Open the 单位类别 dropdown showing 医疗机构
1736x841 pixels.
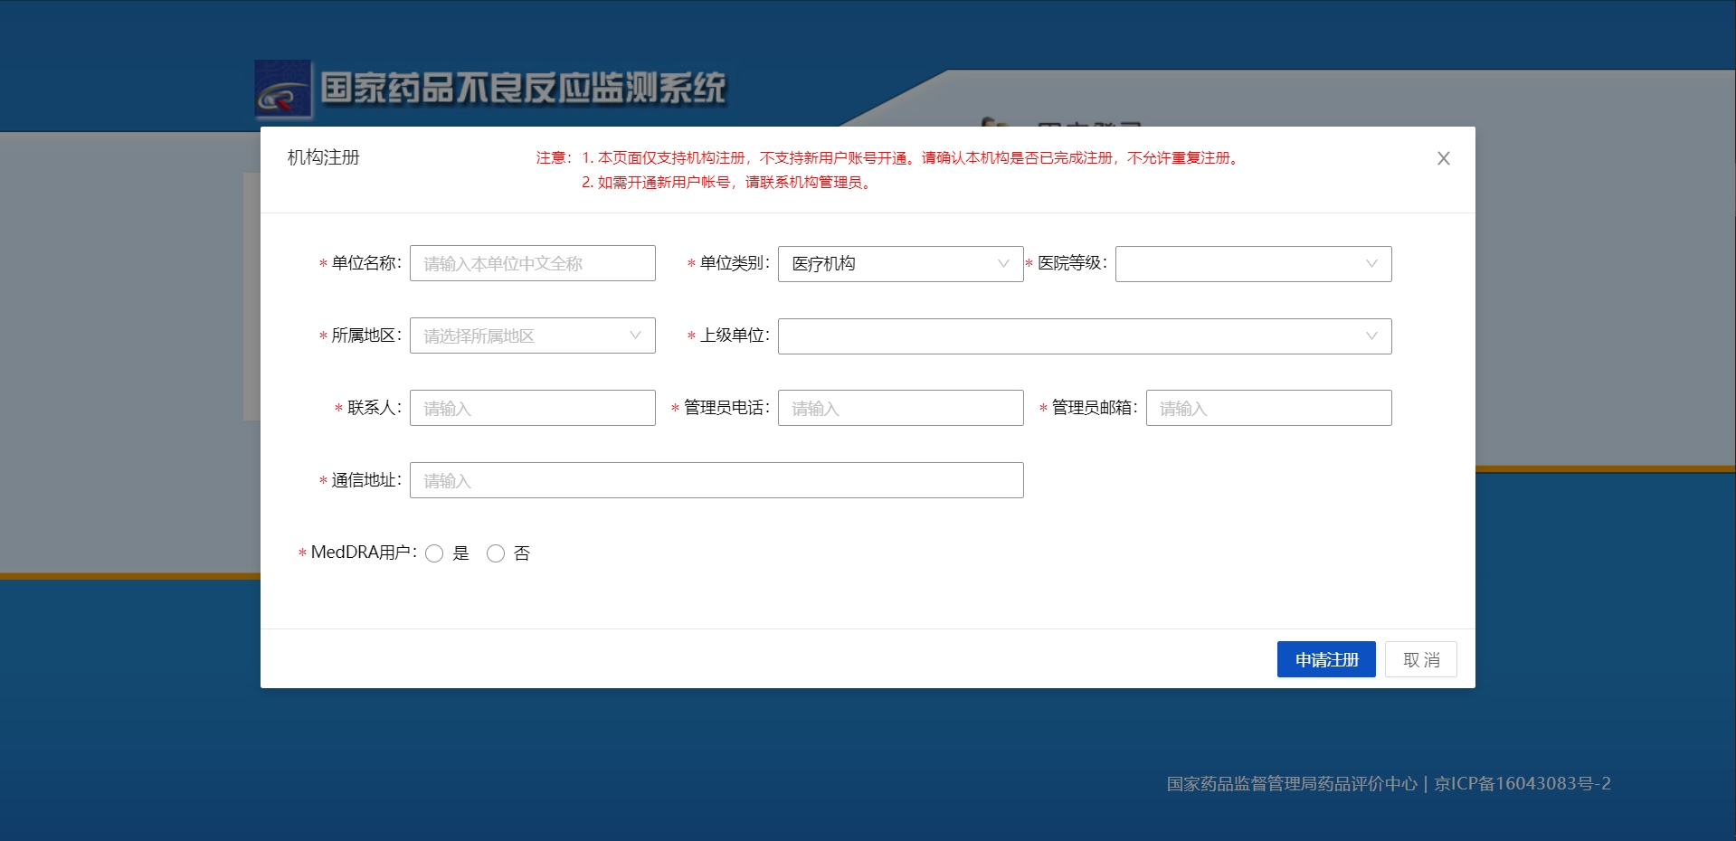tap(901, 264)
